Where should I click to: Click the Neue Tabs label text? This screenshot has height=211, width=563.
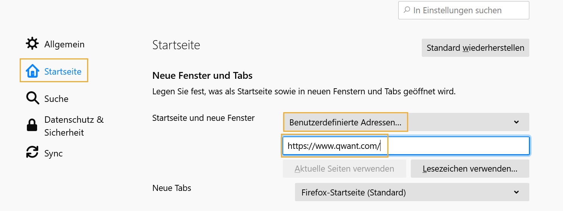coord(172,188)
